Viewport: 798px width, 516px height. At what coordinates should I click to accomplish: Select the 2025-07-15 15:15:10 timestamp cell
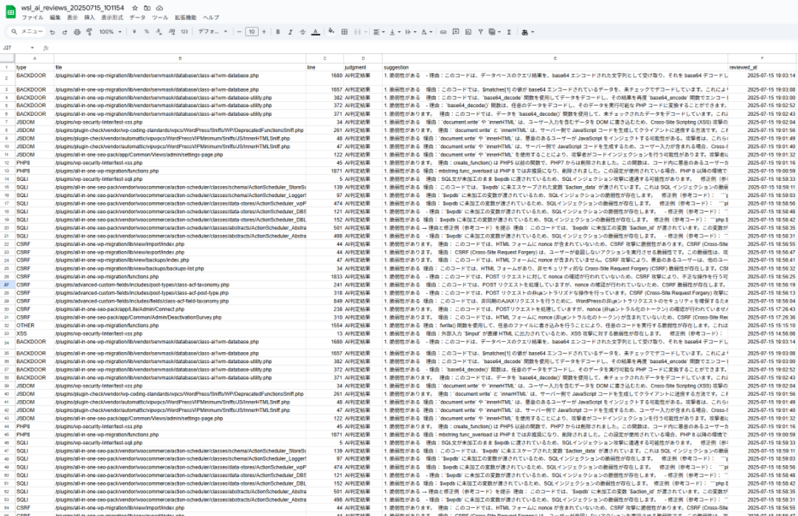[x=763, y=326]
